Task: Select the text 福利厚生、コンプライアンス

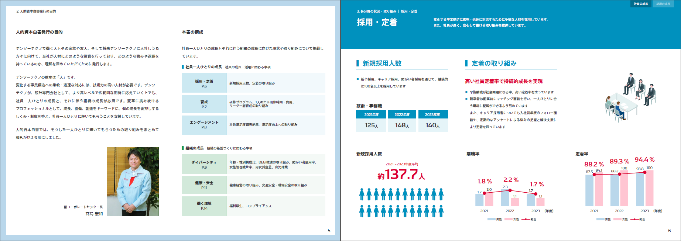Action: click(x=250, y=206)
